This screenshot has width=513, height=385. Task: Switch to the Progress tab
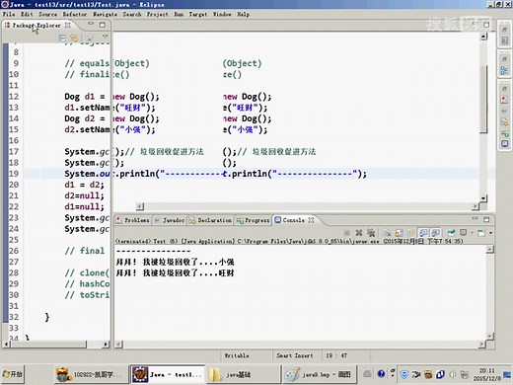click(x=254, y=220)
